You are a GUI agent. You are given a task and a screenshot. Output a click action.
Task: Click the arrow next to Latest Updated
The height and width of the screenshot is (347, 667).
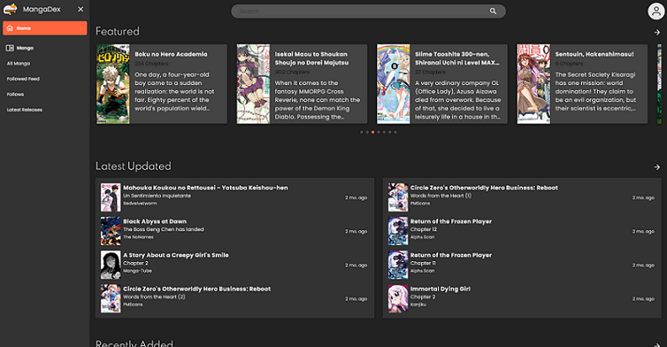(x=657, y=167)
